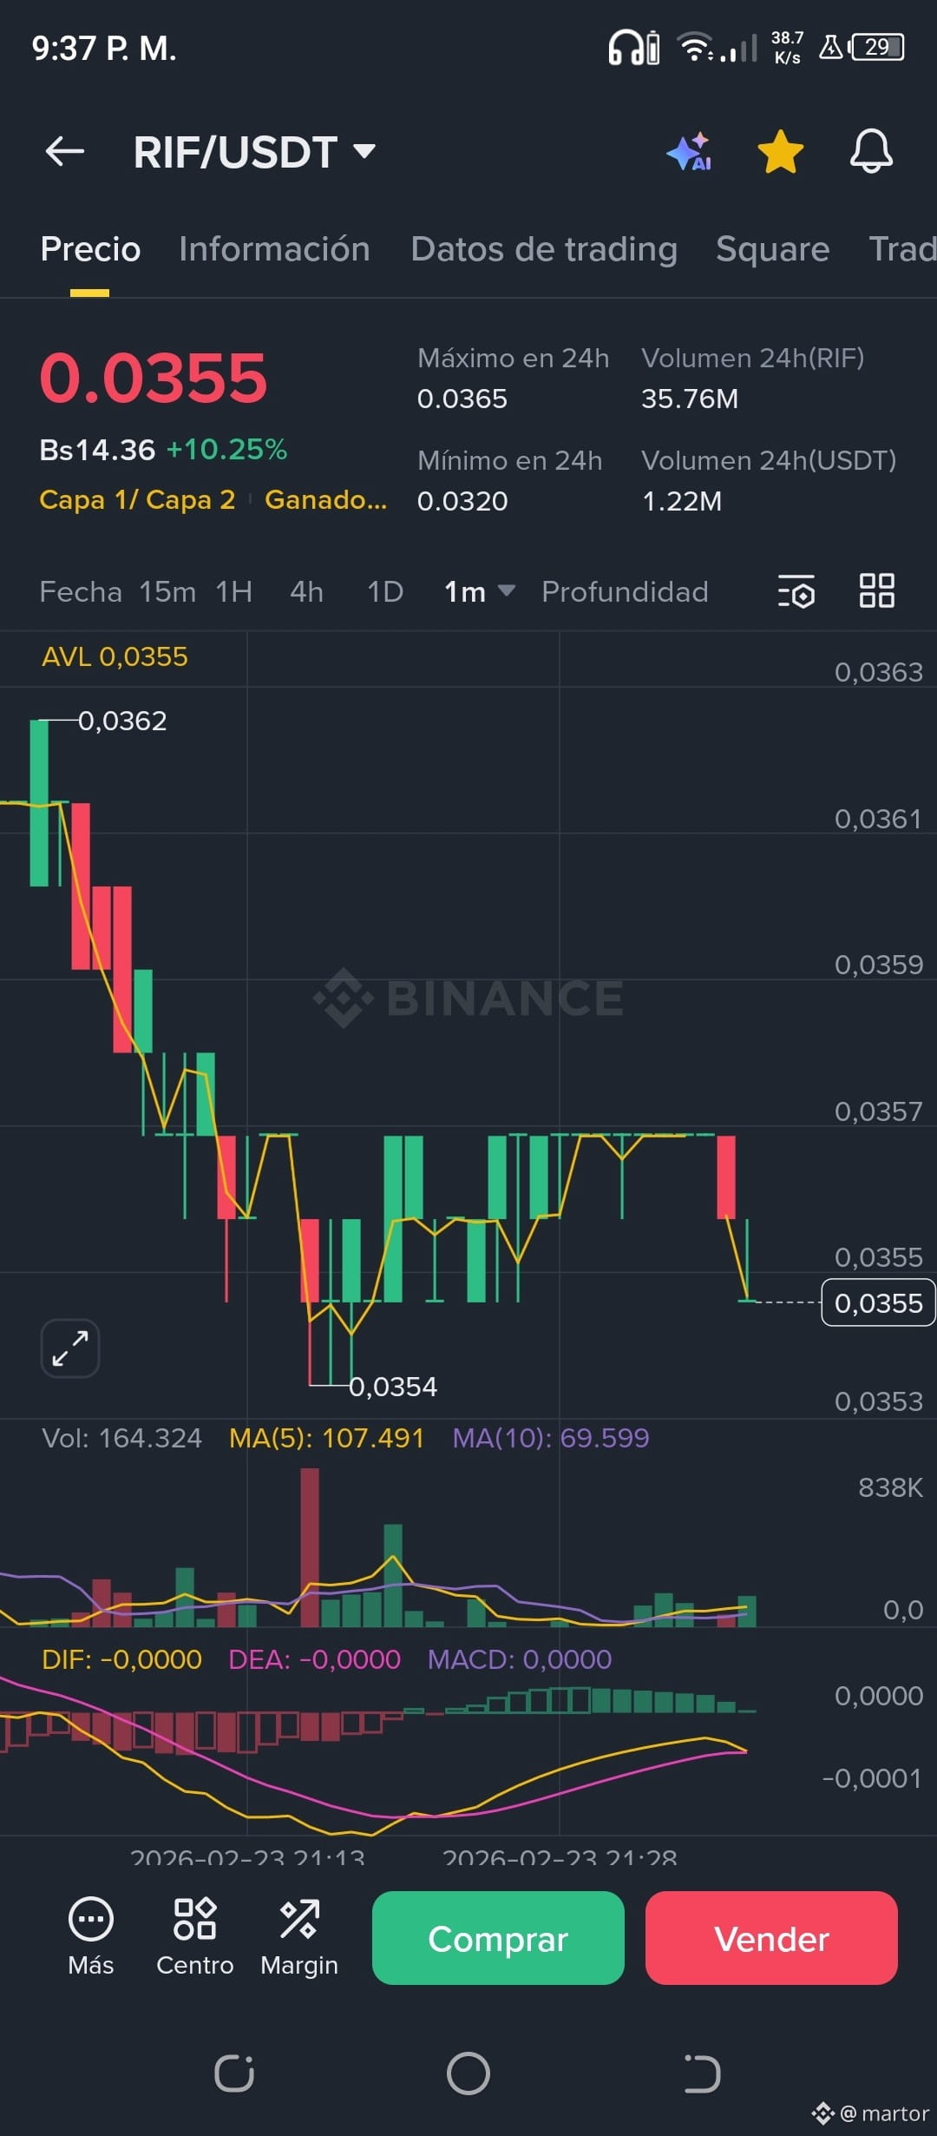Open the RIF/USDT pair selector dropdown
This screenshot has height=2136, width=937.
(254, 152)
